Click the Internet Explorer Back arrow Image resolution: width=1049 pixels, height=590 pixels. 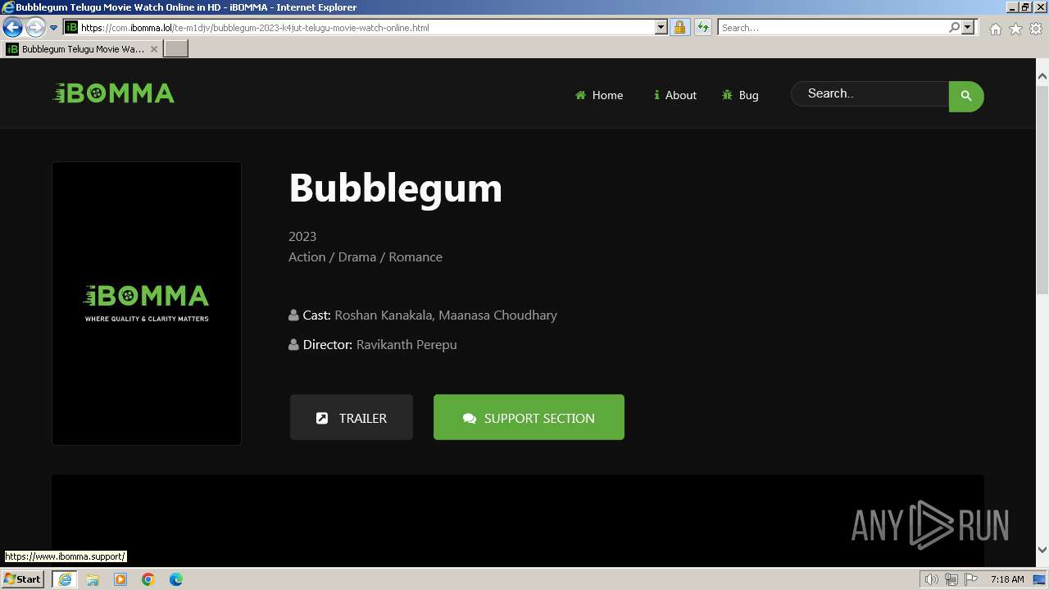(x=12, y=27)
